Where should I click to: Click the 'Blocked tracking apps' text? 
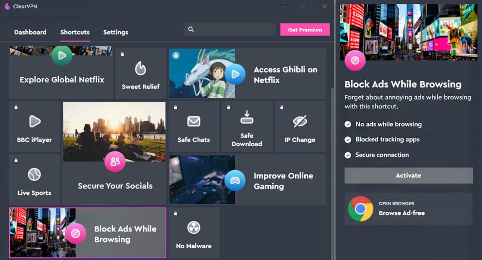coord(388,139)
